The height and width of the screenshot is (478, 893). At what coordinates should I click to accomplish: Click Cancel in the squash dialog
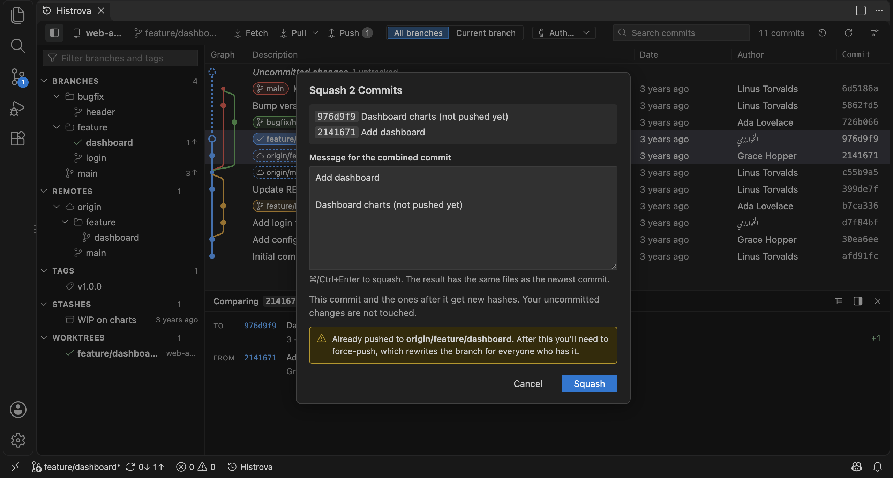[x=528, y=383]
